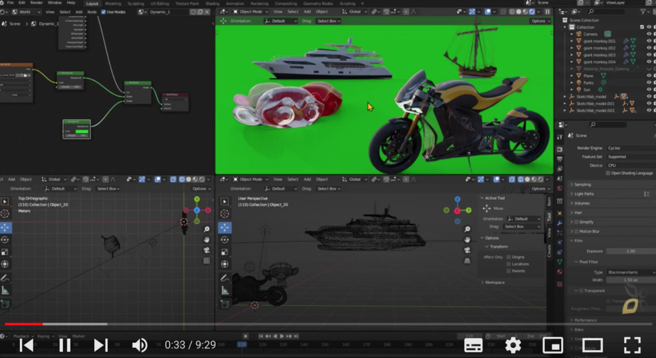Open Feature Set Supported dropdown
This screenshot has width=656, height=358.
tap(631, 157)
